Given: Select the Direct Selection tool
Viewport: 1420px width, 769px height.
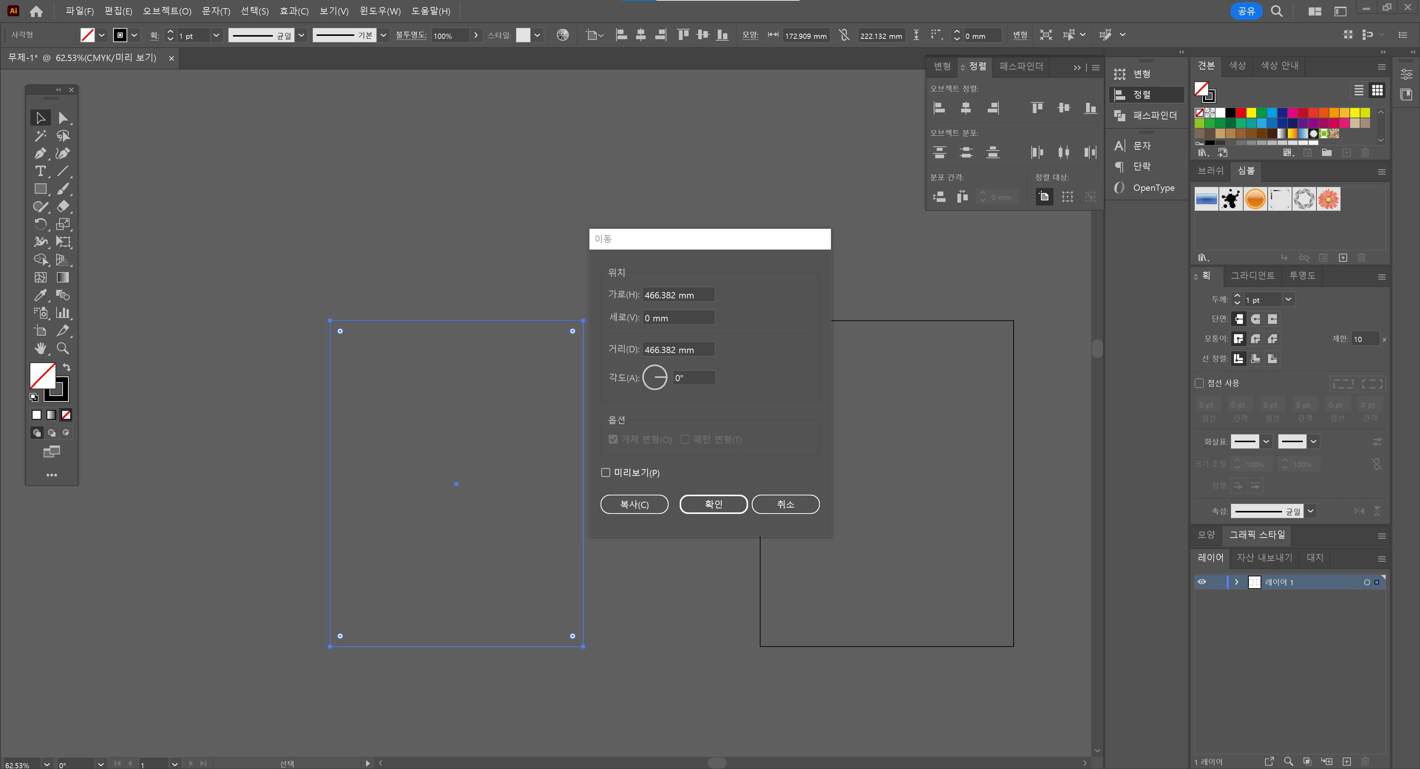Looking at the screenshot, I should pos(63,118).
